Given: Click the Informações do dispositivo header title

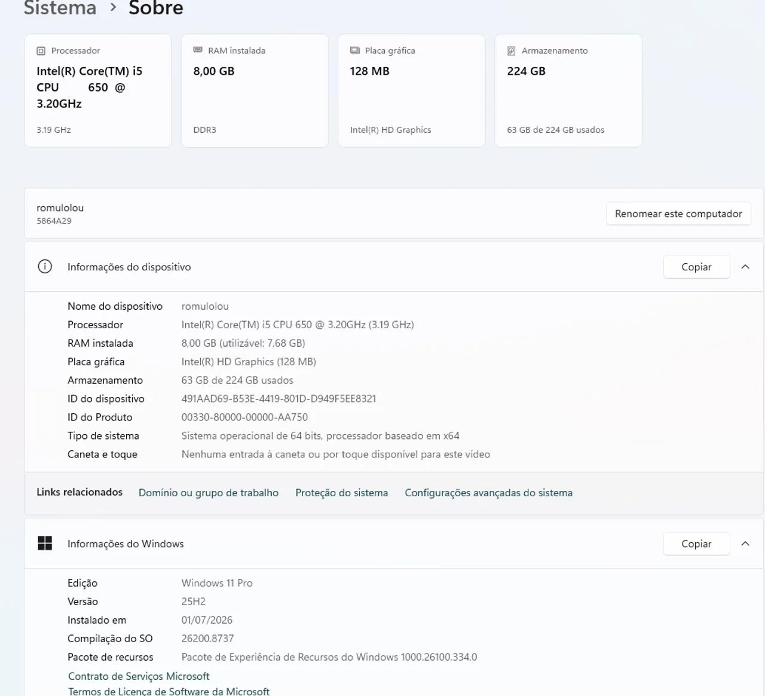Looking at the screenshot, I should coord(129,267).
